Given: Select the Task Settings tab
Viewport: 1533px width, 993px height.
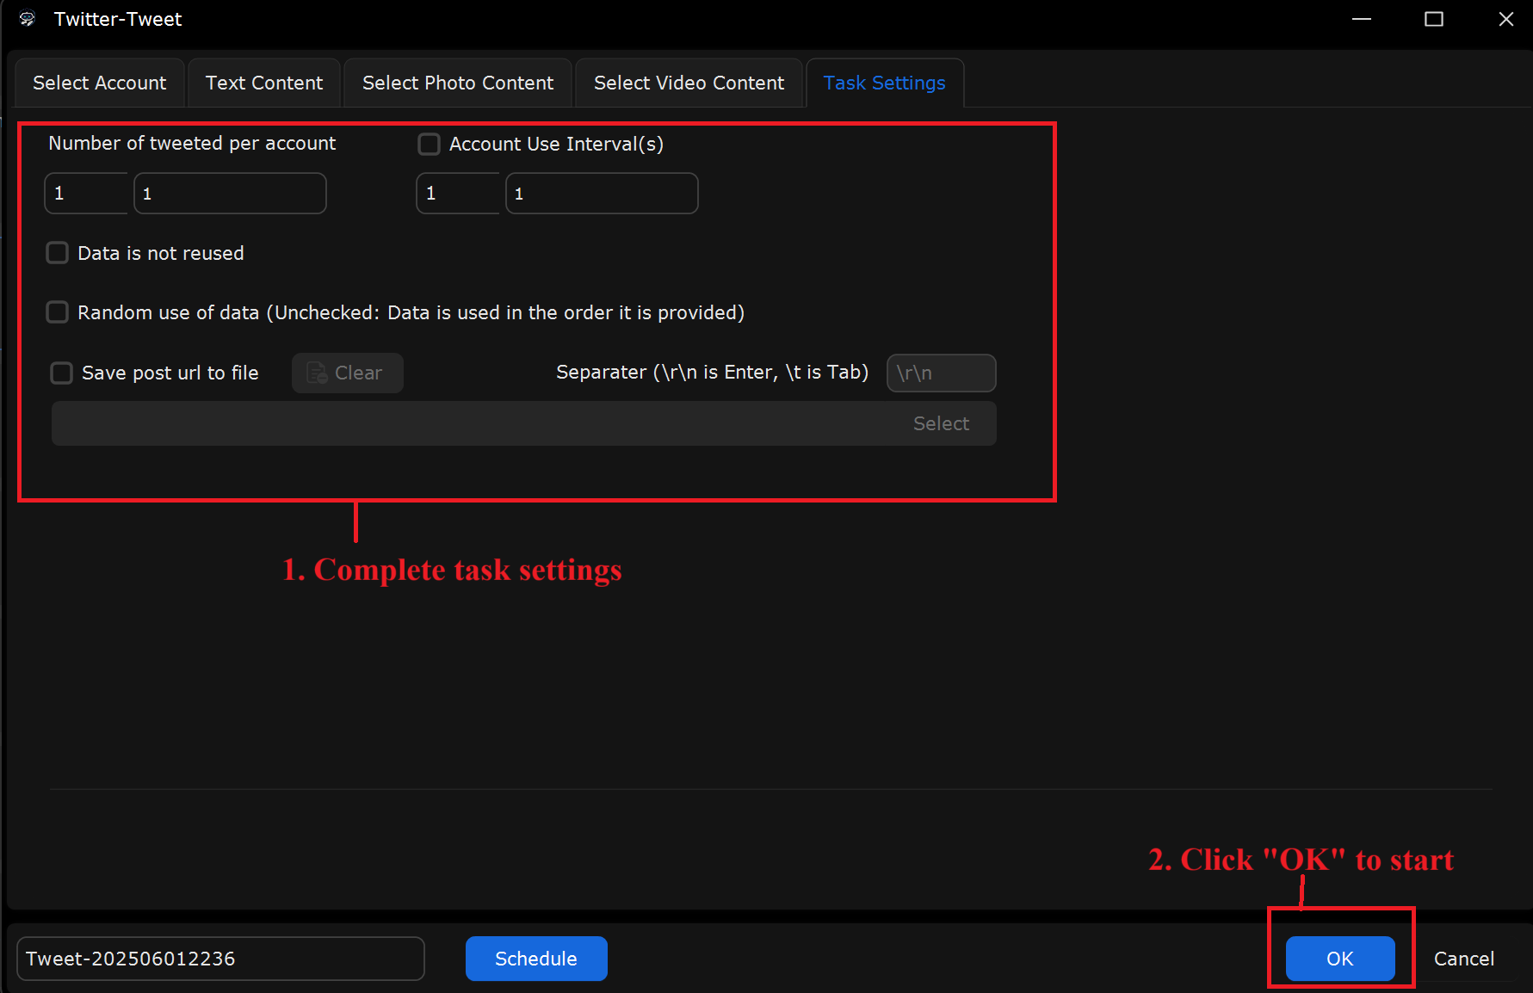Looking at the screenshot, I should tap(884, 83).
